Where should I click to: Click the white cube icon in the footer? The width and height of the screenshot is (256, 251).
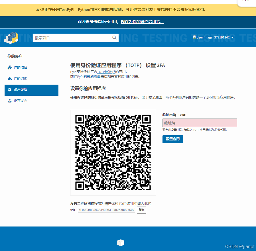click(x=121, y=242)
